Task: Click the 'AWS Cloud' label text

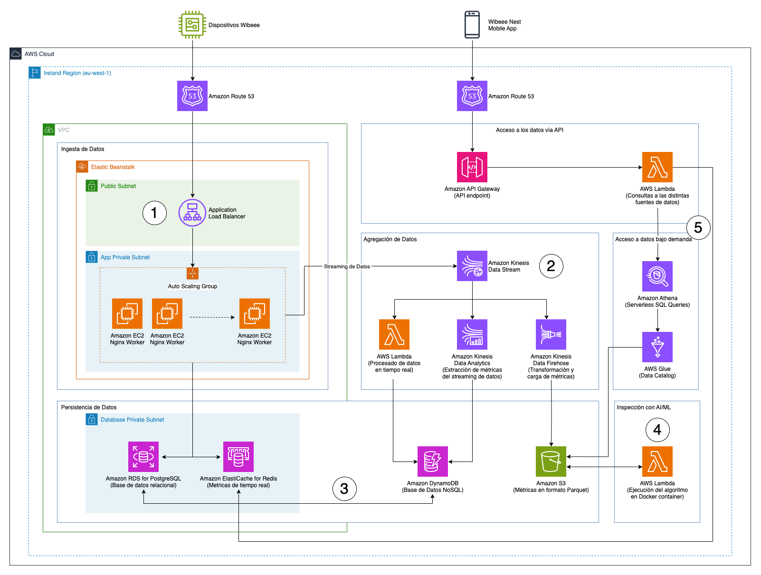Action: pyautogui.click(x=39, y=54)
